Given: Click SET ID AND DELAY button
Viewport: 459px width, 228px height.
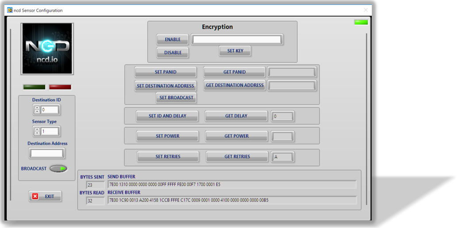Looking at the screenshot, I should click(167, 116).
